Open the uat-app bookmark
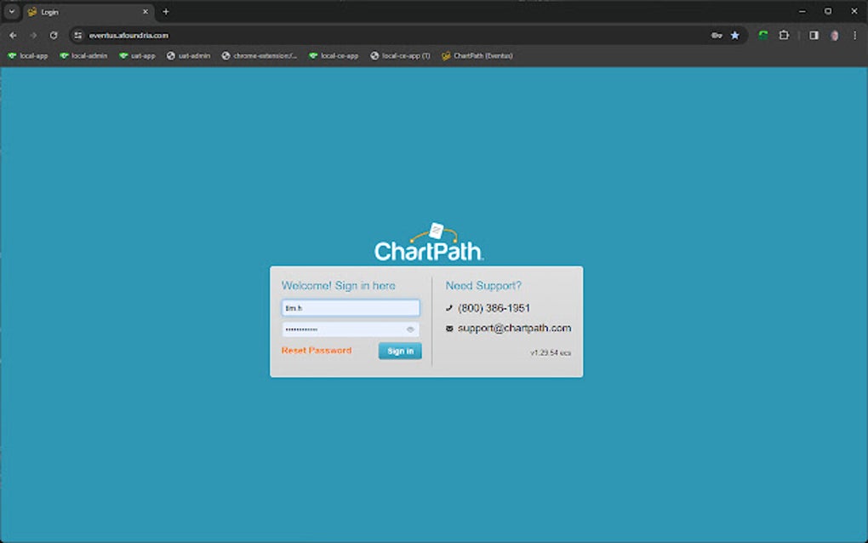 pos(137,56)
